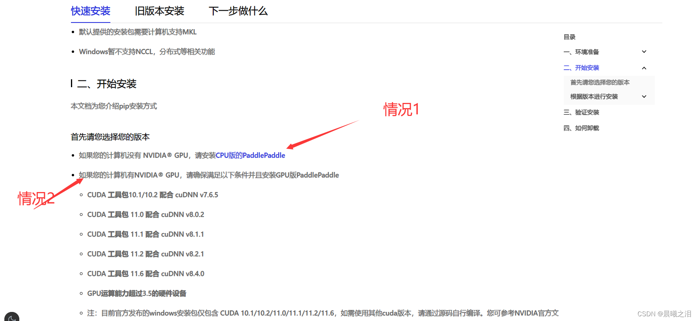
Task: Click the CUDA 工具包 11.1 配合 cuDNN v8.1.1 line
Action: click(145, 234)
